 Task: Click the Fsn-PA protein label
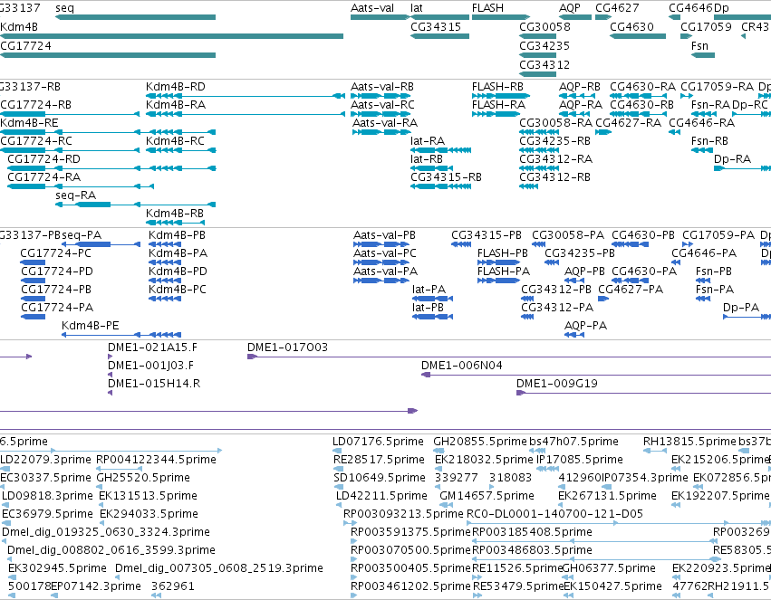[x=715, y=290]
